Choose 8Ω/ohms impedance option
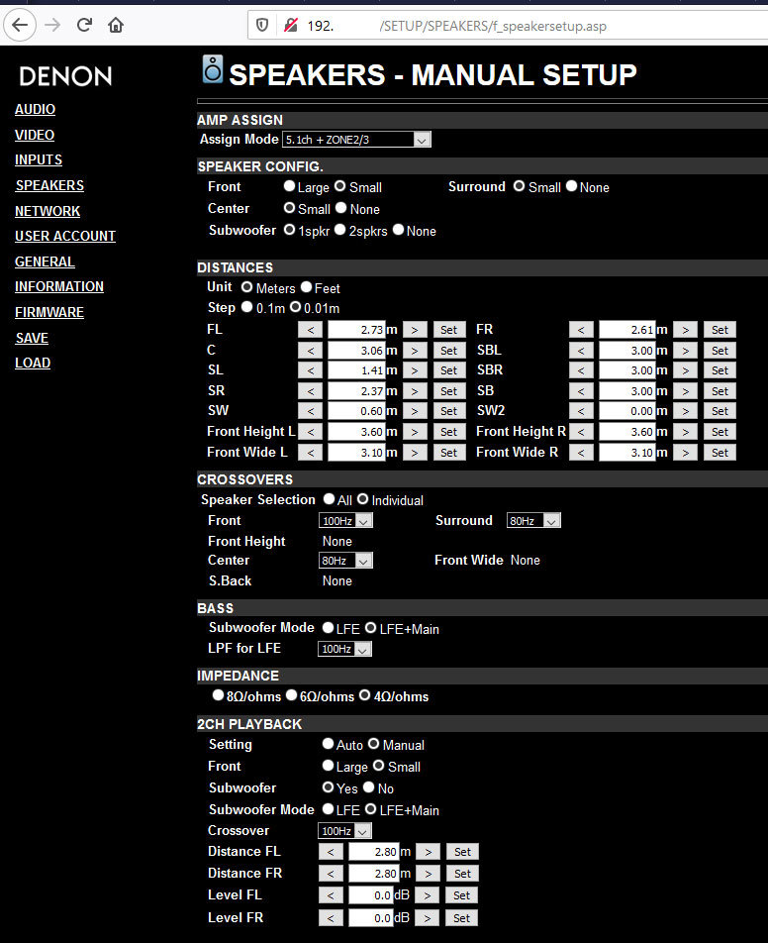 click(218, 695)
